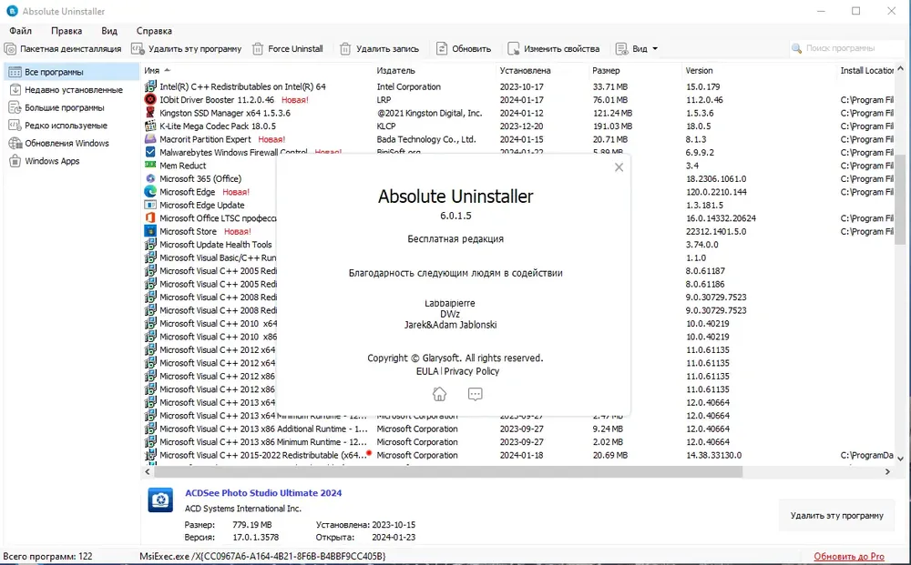Click the Microsoft Edge Update icon
The image size is (911, 565).
pos(150,205)
